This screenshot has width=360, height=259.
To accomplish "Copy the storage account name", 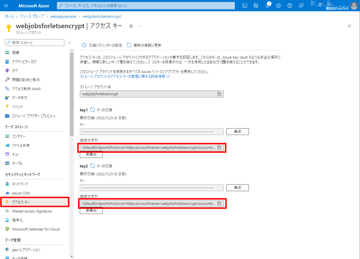I will pyautogui.click(x=219, y=94).
